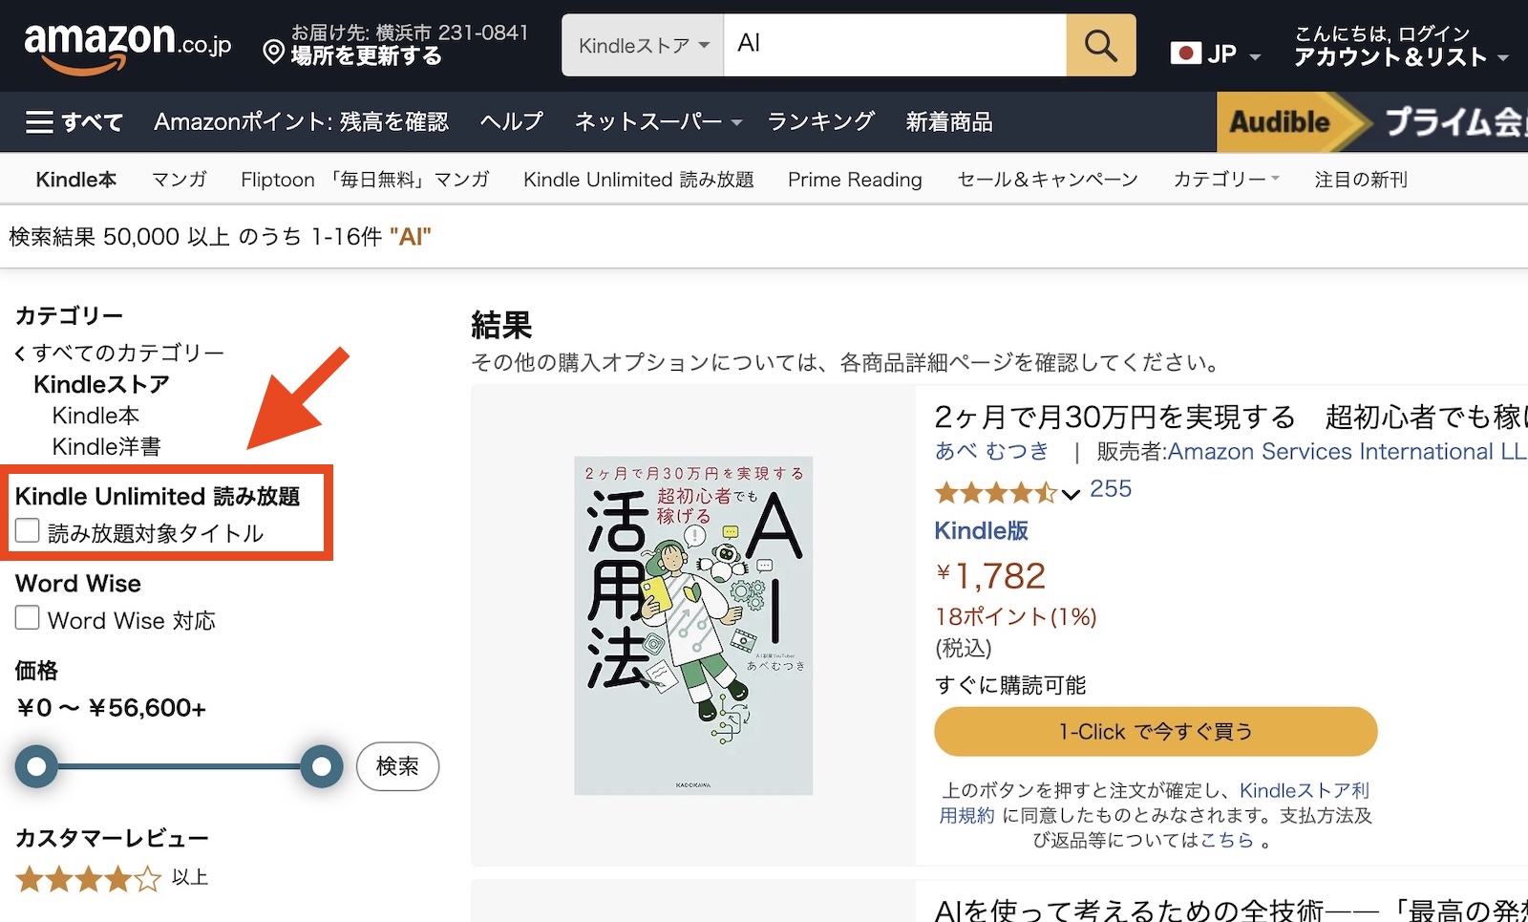Click the book's star rating icons

coord(995,492)
